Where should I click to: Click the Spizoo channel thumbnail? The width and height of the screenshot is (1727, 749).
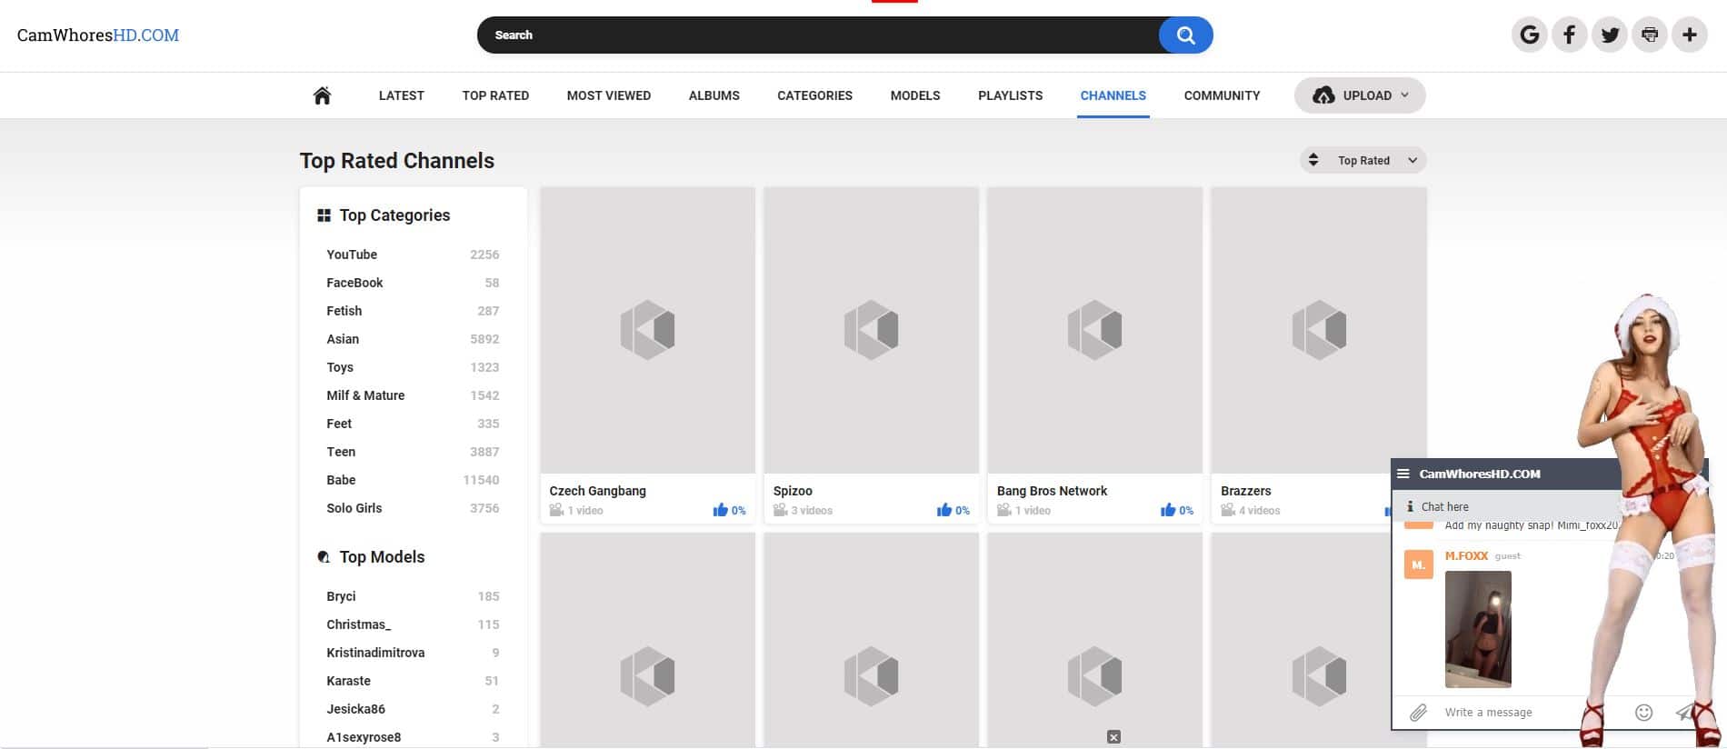coord(871,330)
